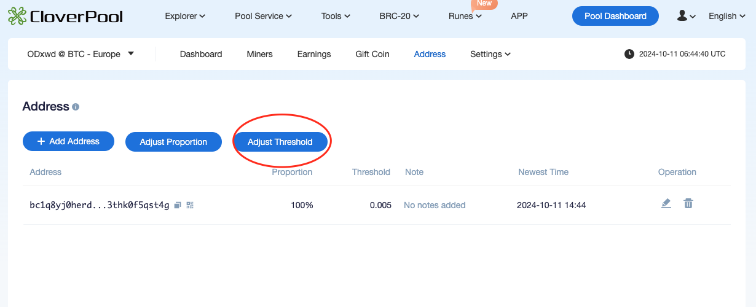The height and width of the screenshot is (307, 756).
Task: Click the info icon beside Address heading
Action: [x=76, y=107]
